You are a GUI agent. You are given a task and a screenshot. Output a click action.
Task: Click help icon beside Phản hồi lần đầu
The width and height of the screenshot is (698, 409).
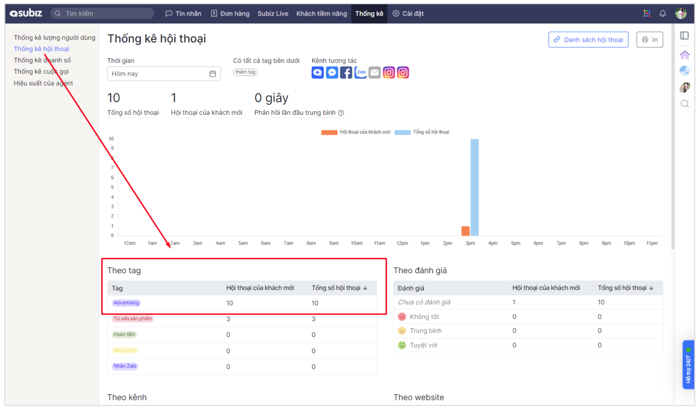341,113
